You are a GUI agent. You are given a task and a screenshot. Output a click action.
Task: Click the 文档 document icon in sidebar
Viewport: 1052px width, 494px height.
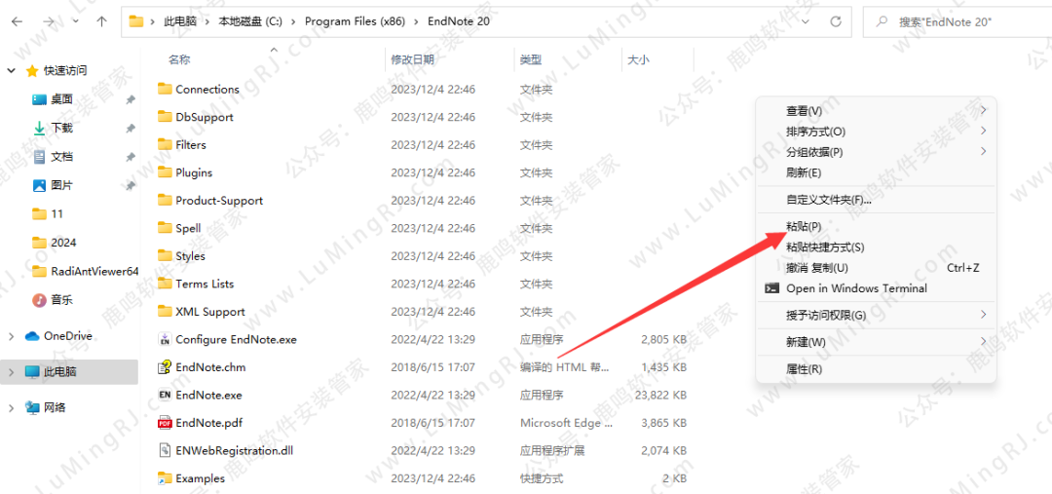pyautogui.click(x=40, y=157)
